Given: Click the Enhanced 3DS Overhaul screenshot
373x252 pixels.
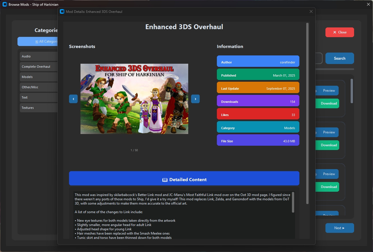Looking at the screenshot, I should coord(134,99).
